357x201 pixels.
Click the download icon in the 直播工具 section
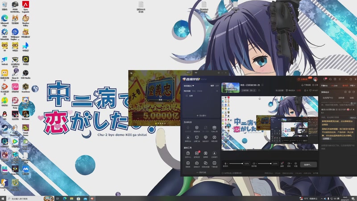pyautogui.click(x=214, y=153)
